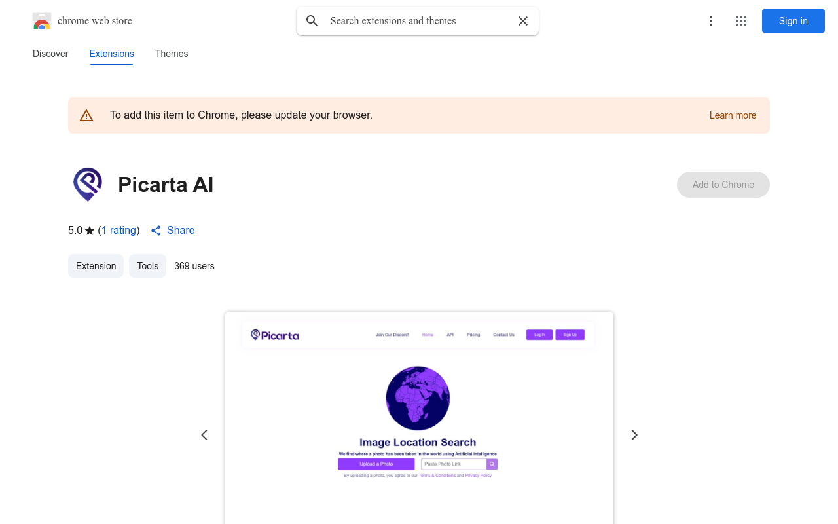Click the warning triangle icon
This screenshot has width=838, height=524.
click(x=86, y=115)
